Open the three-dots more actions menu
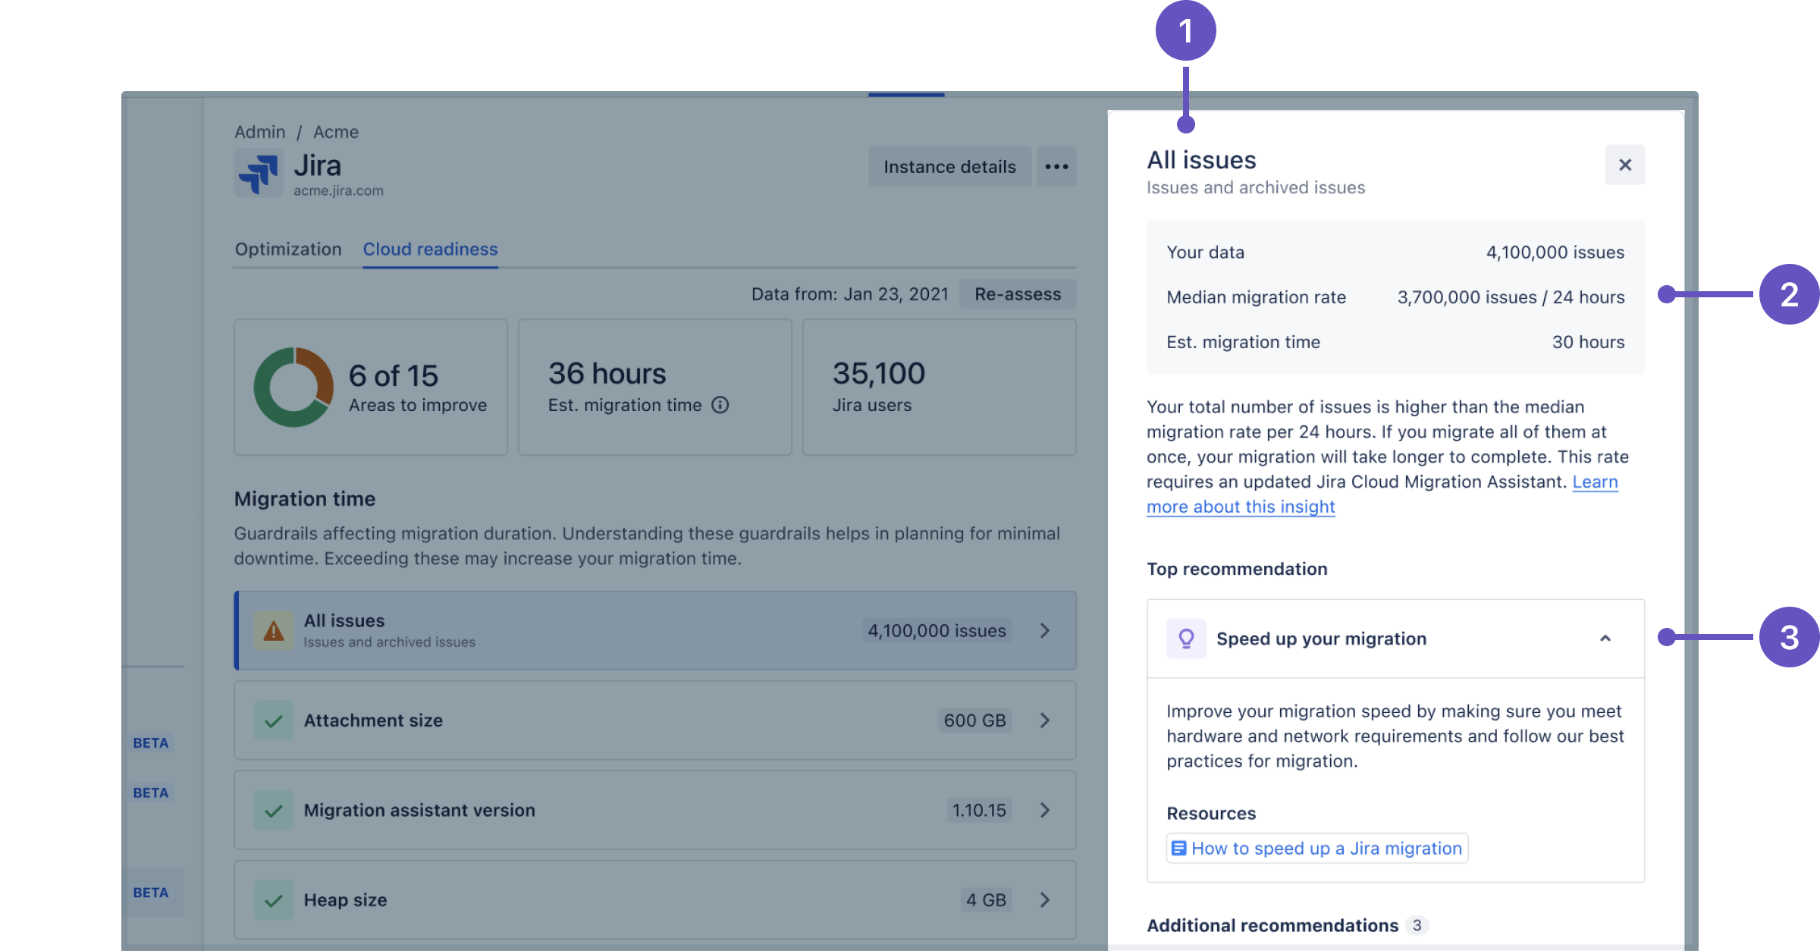Viewport: 1820px width, 951px height. coord(1056,167)
